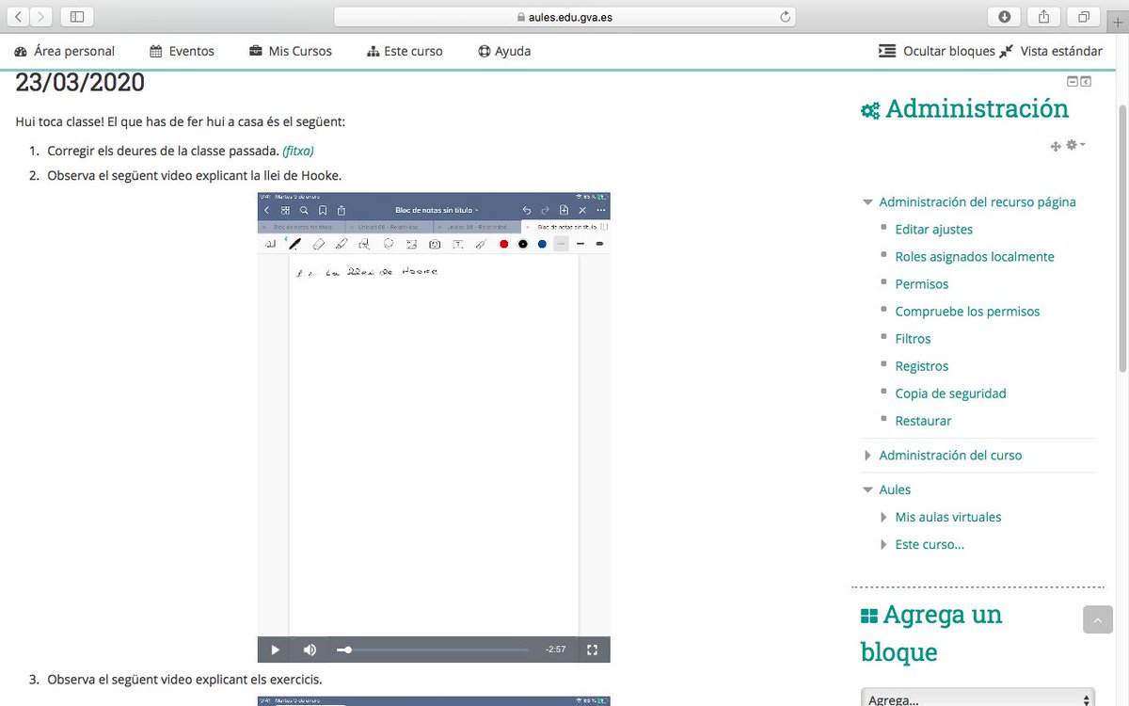Toggle Ocultar bloques
This screenshot has width=1129, height=706.
937,51
